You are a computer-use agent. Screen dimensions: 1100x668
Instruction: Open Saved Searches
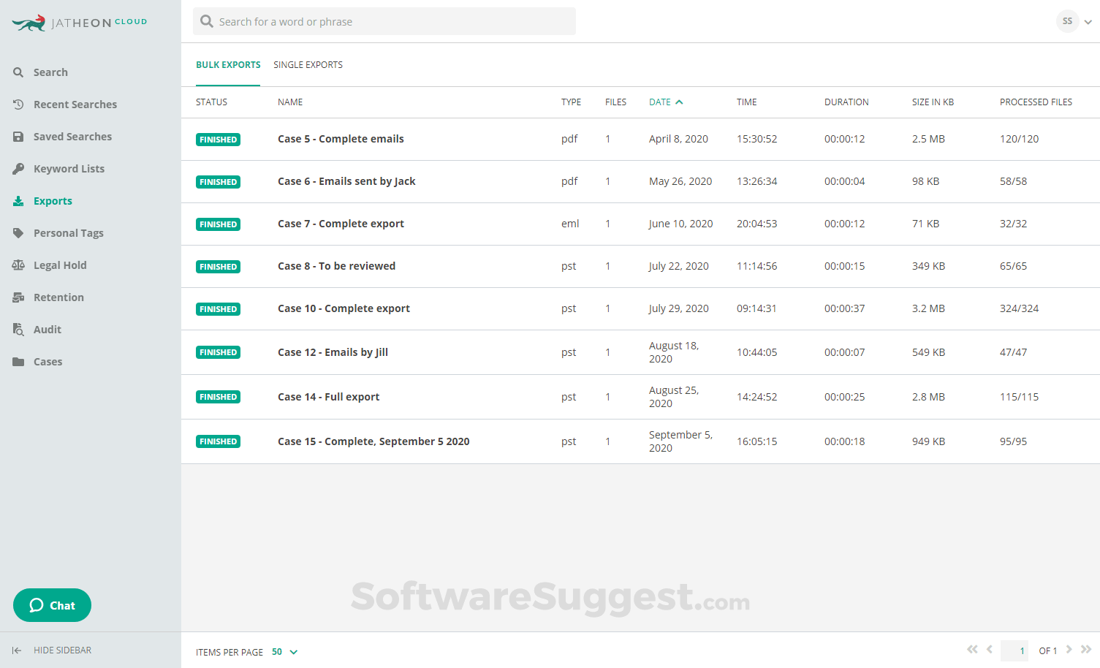point(72,136)
